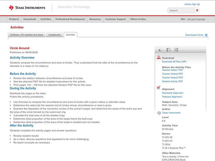This screenshot has height=161, width=215.
Task: Click the Alignment checkmark icon
Action: pyautogui.click(x=159, y=87)
